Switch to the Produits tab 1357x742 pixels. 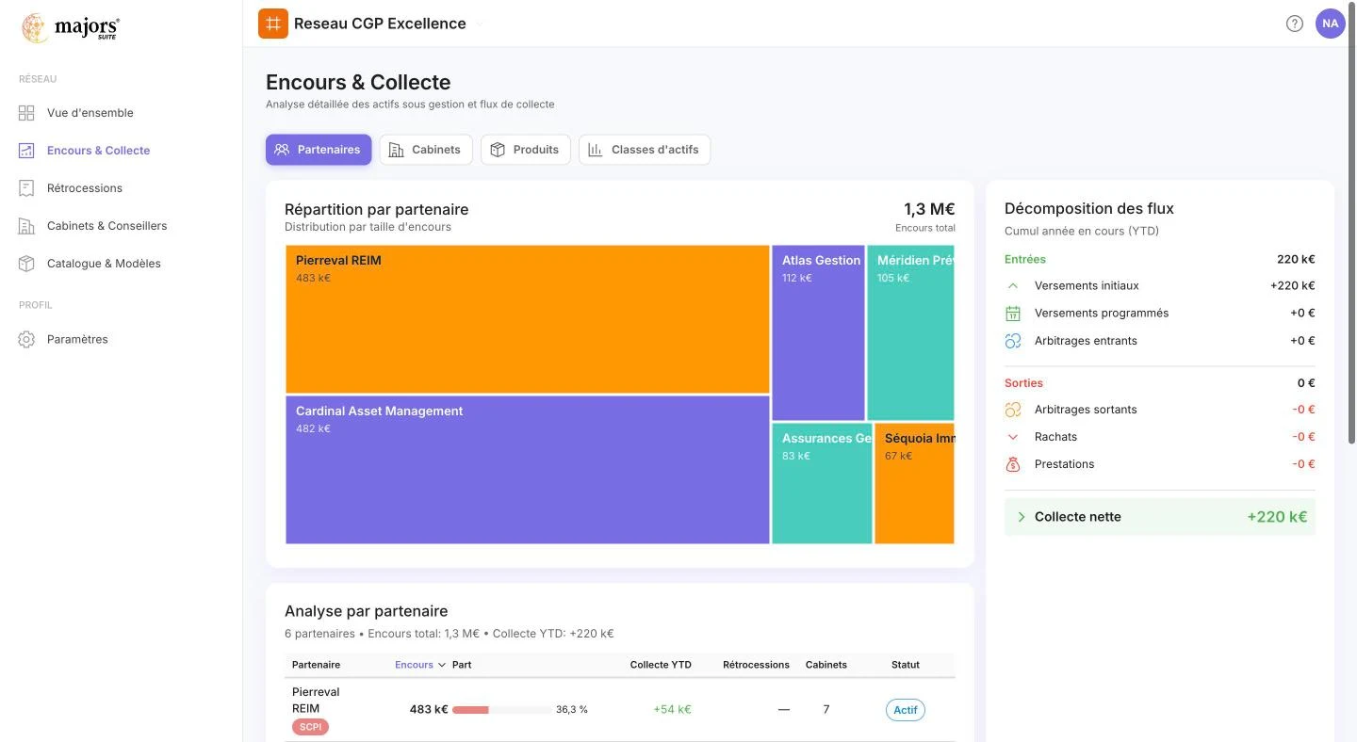[526, 150]
